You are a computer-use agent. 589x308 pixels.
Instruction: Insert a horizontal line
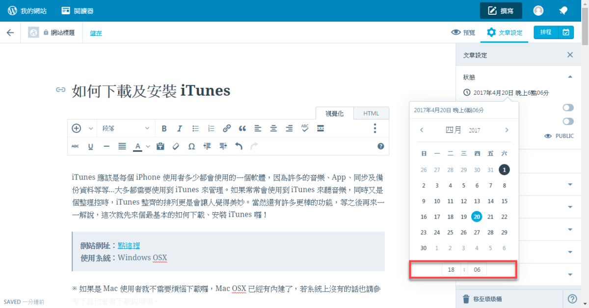pyautogui.click(x=107, y=146)
